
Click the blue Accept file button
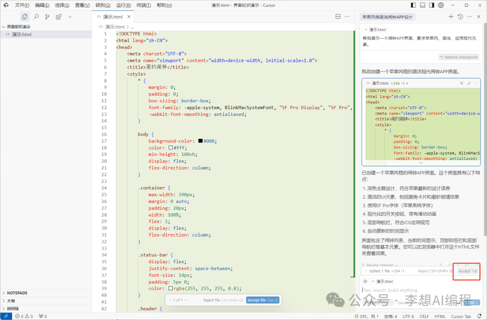point(262,300)
